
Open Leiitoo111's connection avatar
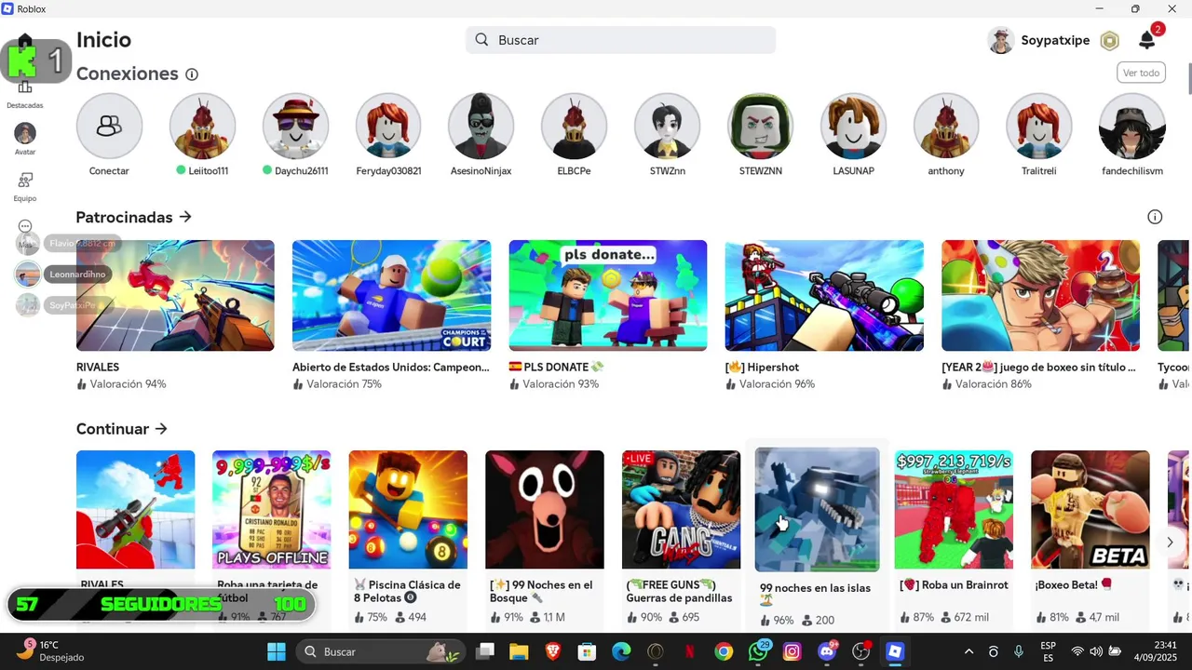[x=202, y=126]
